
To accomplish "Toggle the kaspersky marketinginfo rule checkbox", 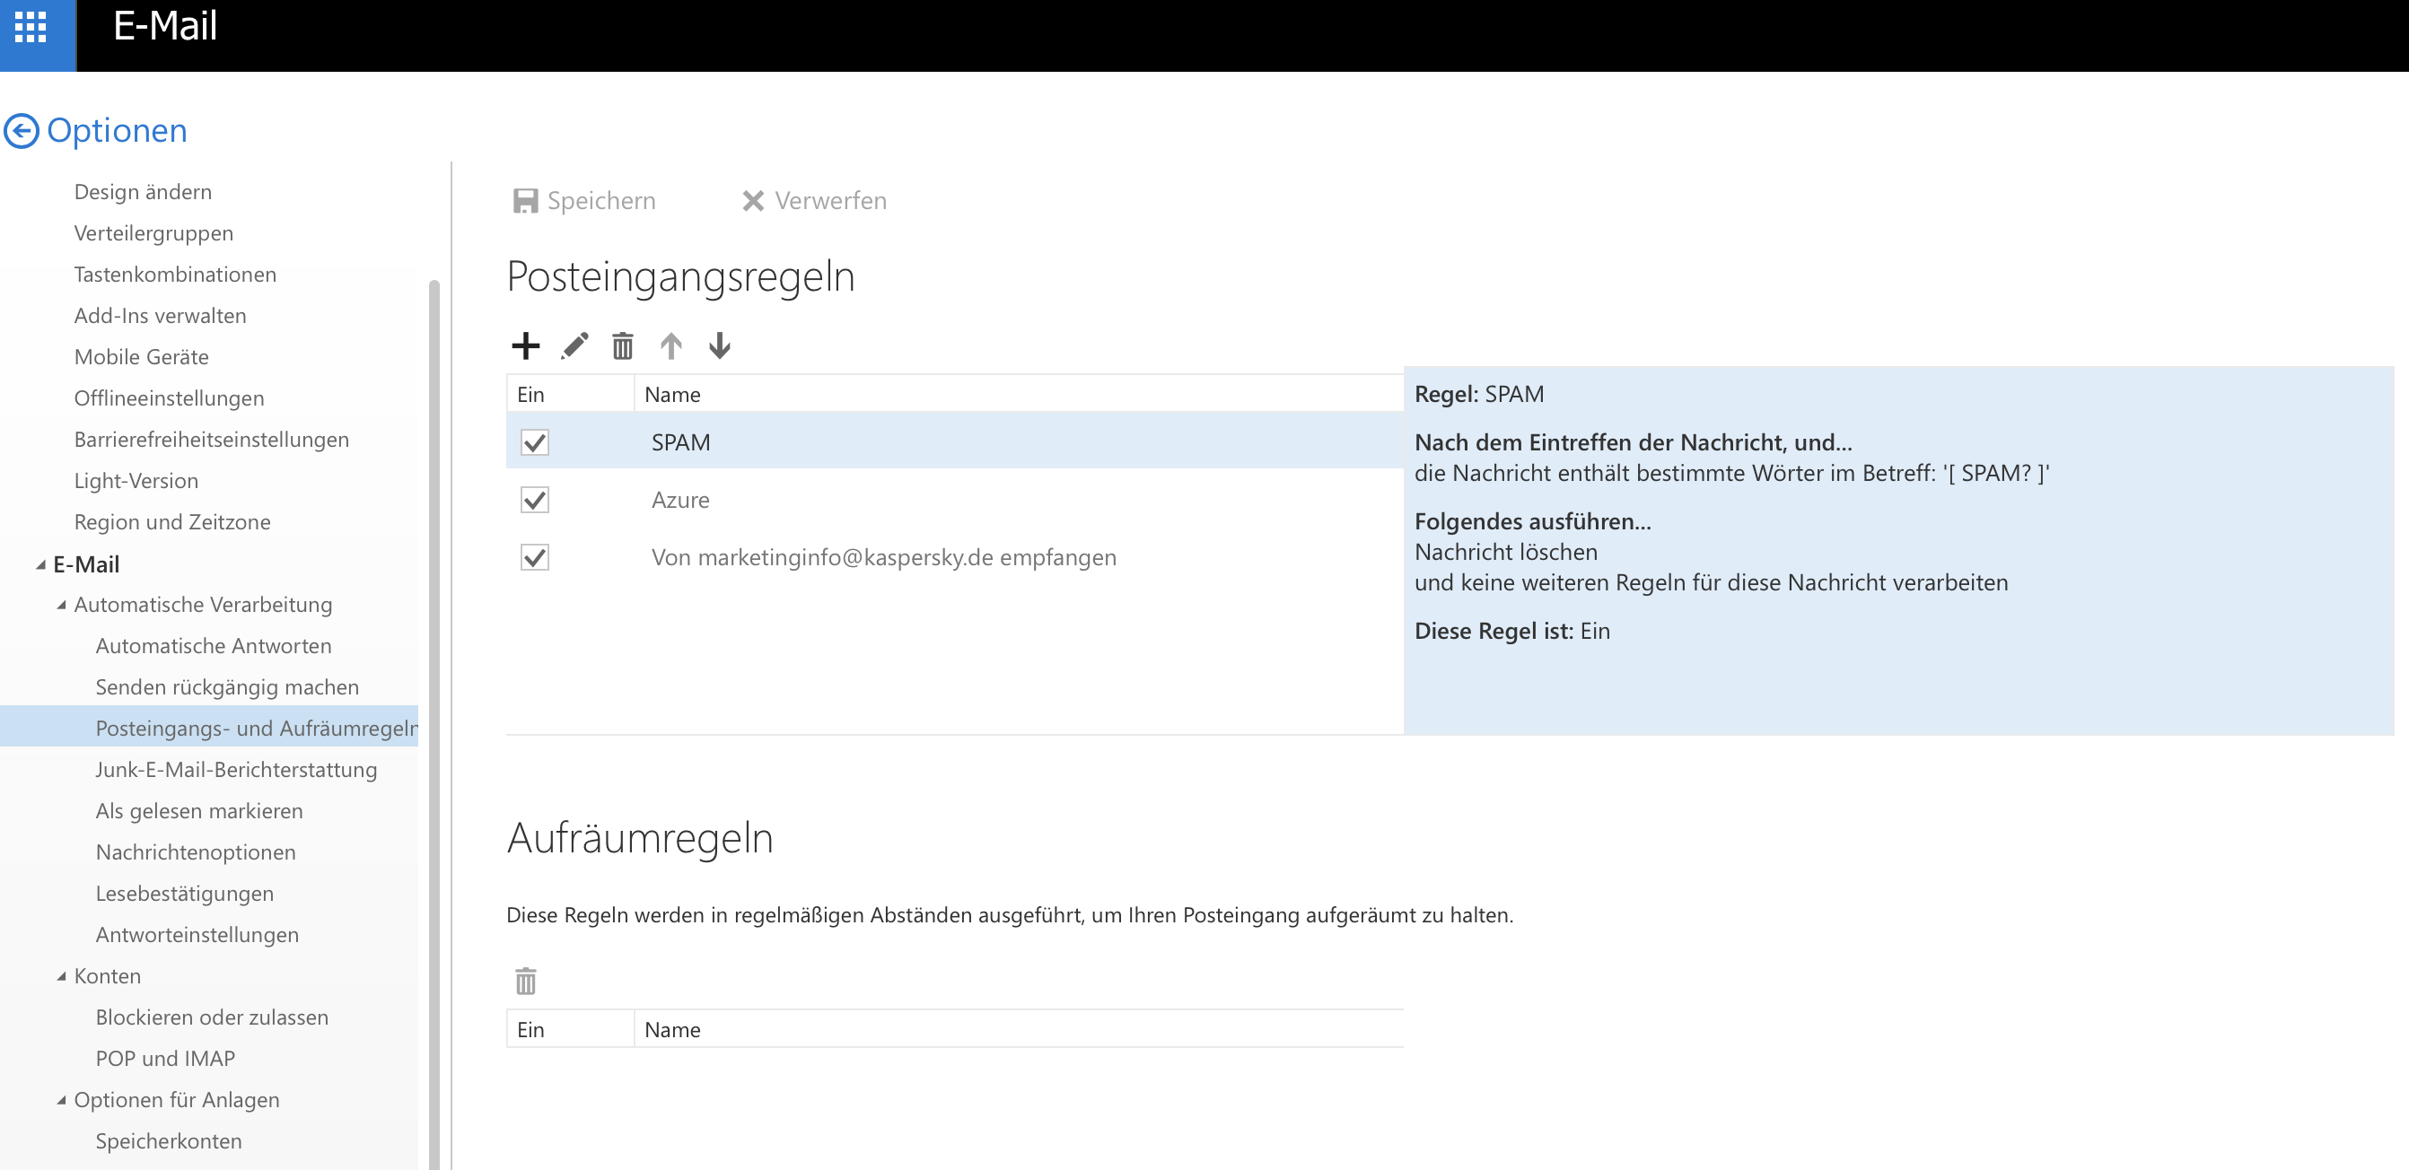I will (x=535, y=558).
